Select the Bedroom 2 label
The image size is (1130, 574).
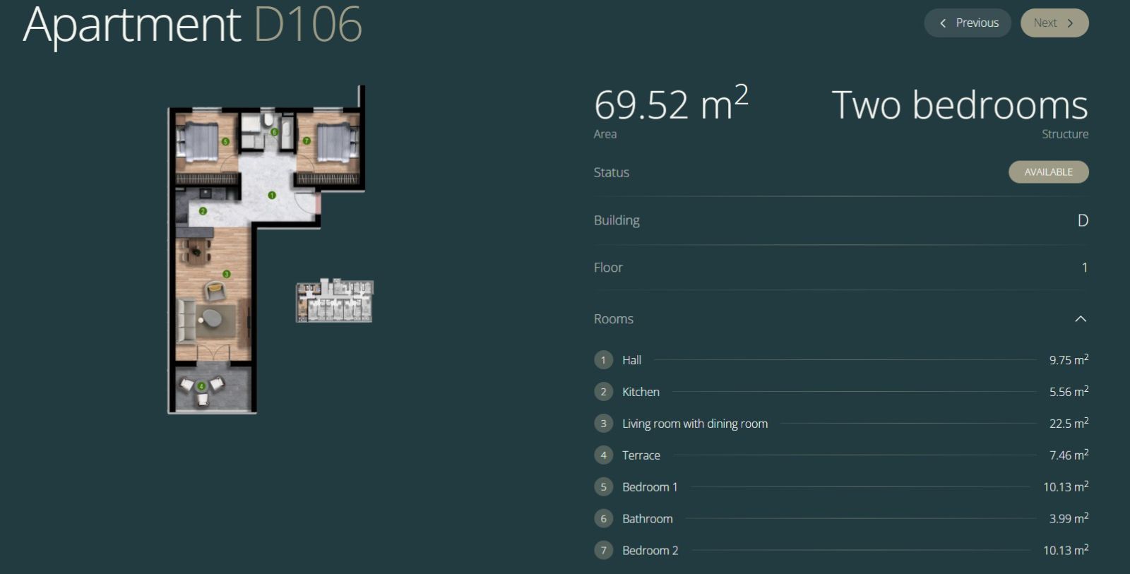tap(650, 551)
